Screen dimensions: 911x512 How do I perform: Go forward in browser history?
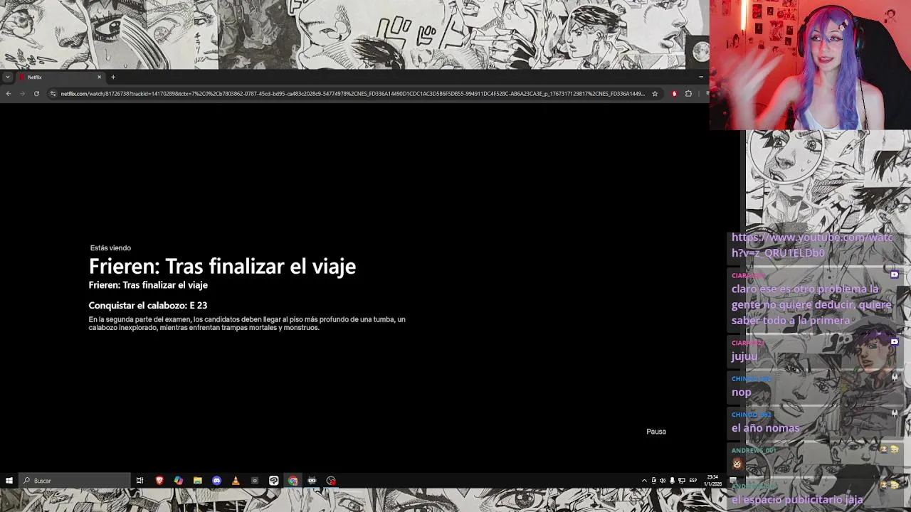[x=22, y=93]
